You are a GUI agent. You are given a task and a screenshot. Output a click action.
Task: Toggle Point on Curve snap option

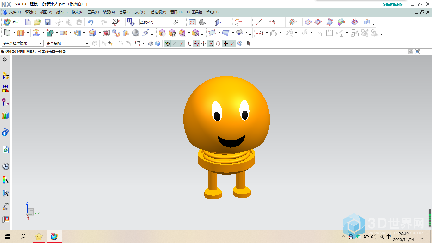[233, 43]
